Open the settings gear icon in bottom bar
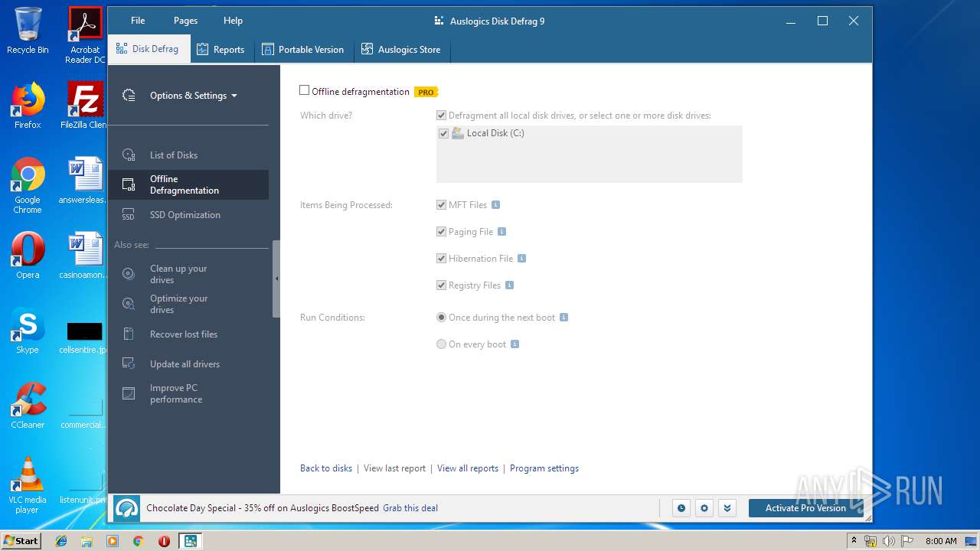Viewport: 980px width, 551px height. [704, 508]
